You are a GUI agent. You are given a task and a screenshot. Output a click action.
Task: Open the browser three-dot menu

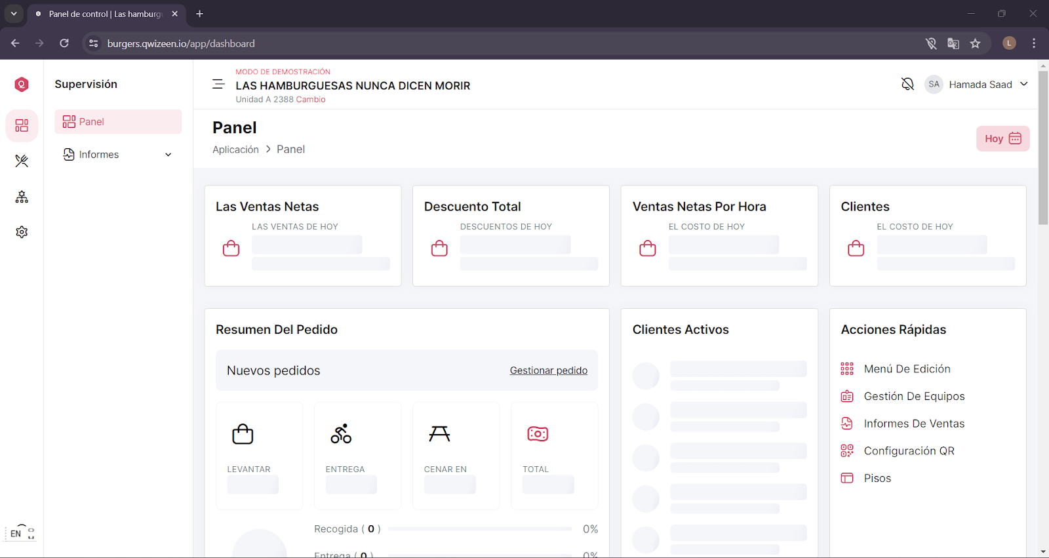[1034, 43]
